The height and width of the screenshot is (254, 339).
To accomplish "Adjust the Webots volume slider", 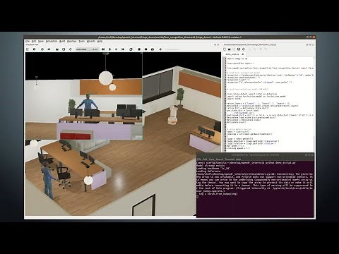I will (172, 49).
